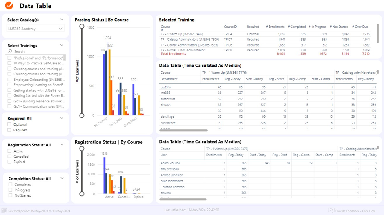
Task: Sort by the # Enrollments column header
Action: [x=275, y=27]
